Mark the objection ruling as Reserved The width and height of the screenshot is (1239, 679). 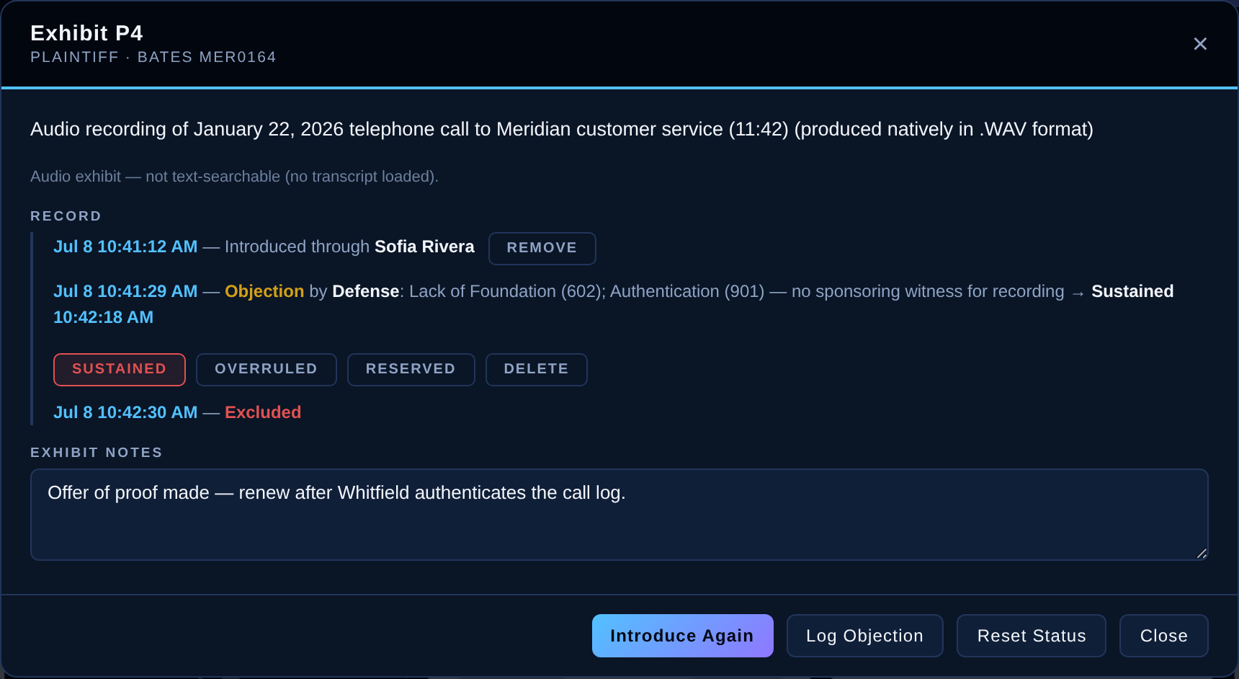pos(411,369)
